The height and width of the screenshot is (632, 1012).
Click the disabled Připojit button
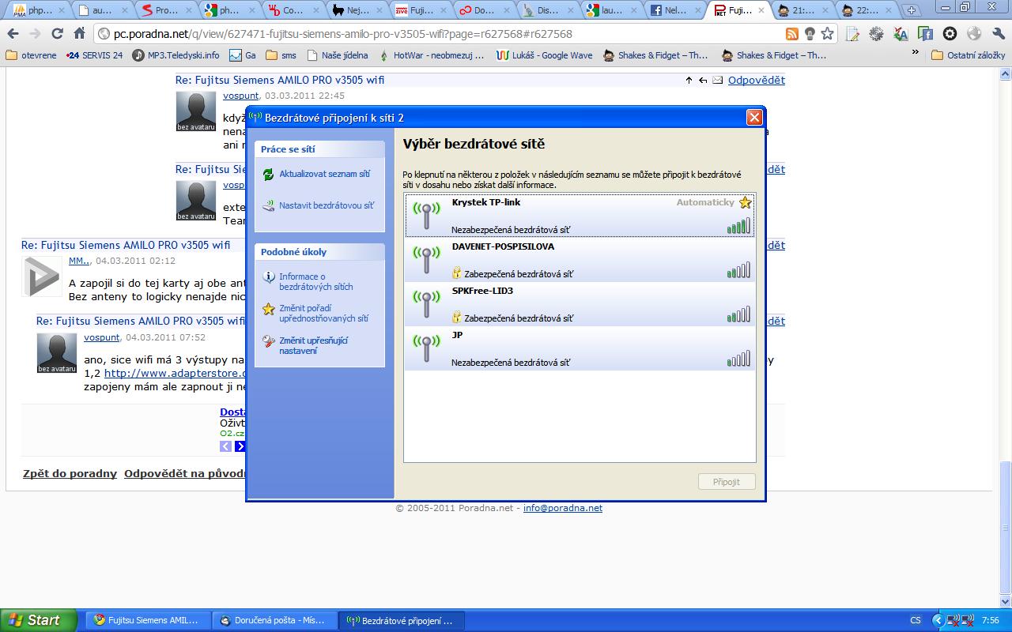click(727, 481)
